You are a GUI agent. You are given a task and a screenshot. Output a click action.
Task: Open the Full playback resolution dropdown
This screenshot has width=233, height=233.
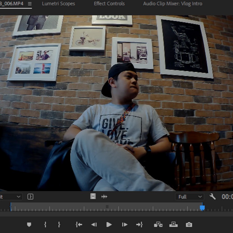point(190,197)
